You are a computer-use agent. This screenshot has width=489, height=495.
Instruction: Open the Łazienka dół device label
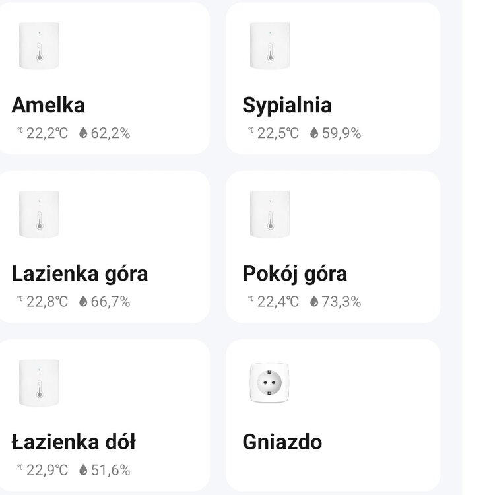(74, 442)
